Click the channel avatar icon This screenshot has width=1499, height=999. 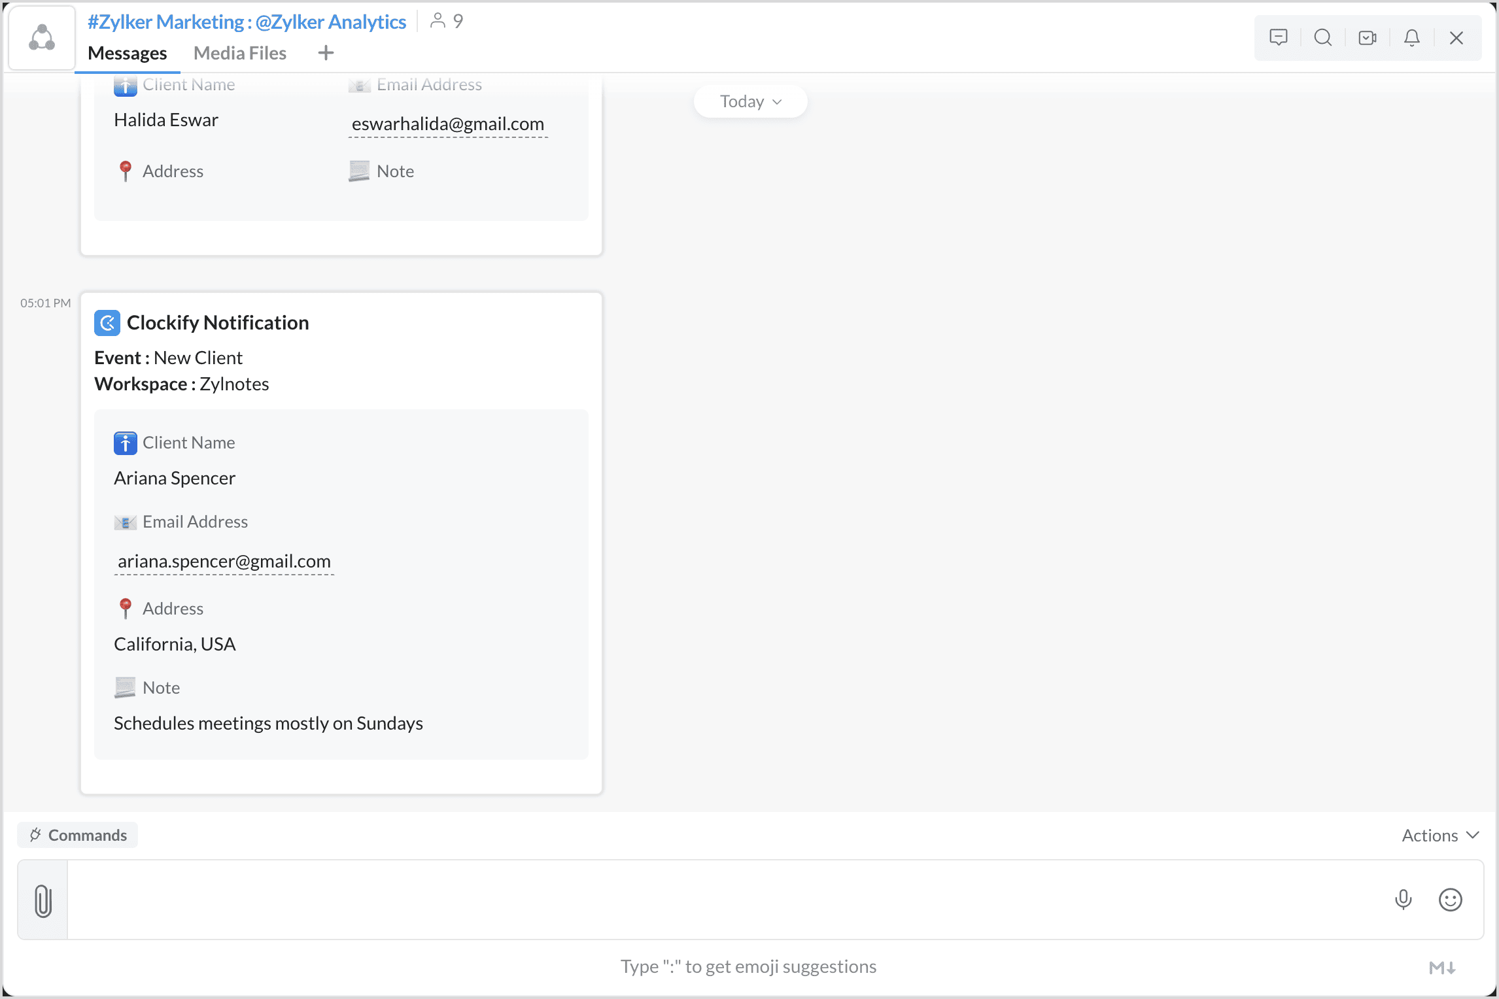[42, 37]
